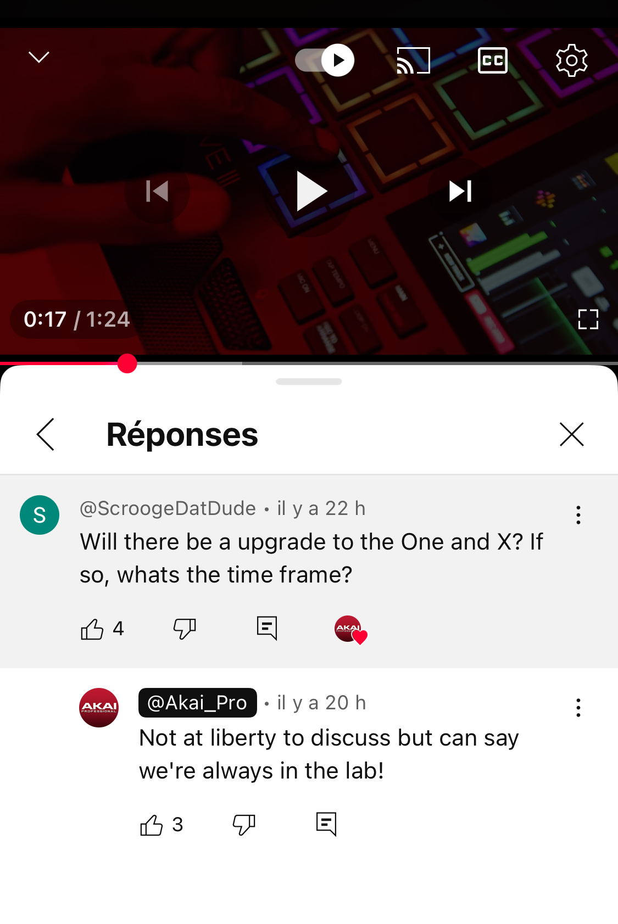The height and width of the screenshot is (924, 618).
Task: Reply to the Akai_Pro comment
Action: 326,824
